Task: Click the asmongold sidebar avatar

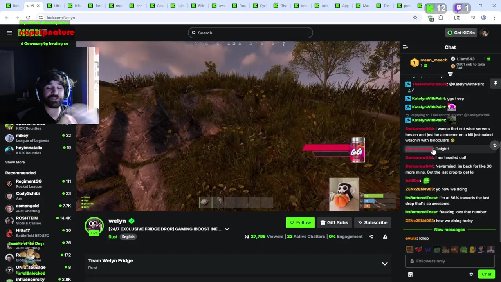Action: click(9, 208)
